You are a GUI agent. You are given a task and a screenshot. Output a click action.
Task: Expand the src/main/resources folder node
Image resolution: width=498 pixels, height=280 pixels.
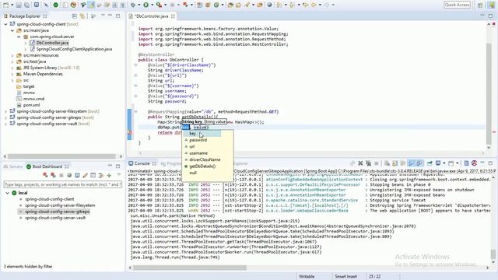[12, 55]
